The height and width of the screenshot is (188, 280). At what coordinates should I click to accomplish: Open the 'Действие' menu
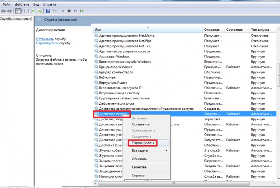[x=22, y=3]
